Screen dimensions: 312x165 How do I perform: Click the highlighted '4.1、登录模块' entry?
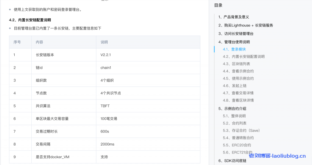[x=234, y=49]
